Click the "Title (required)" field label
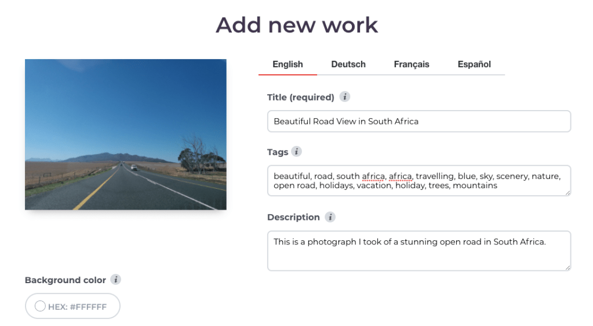Image resolution: width=593 pixels, height=326 pixels. 300,97
